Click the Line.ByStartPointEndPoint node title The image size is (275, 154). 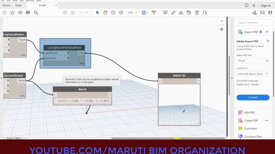64,47
